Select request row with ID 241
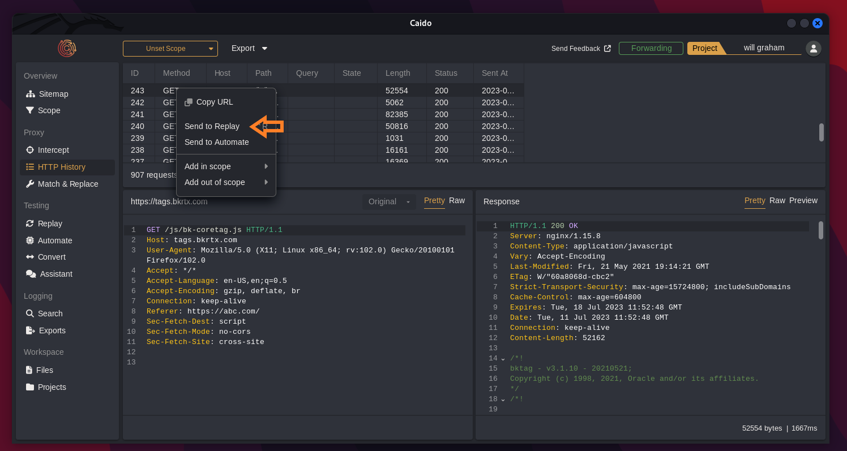 (x=323, y=114)
